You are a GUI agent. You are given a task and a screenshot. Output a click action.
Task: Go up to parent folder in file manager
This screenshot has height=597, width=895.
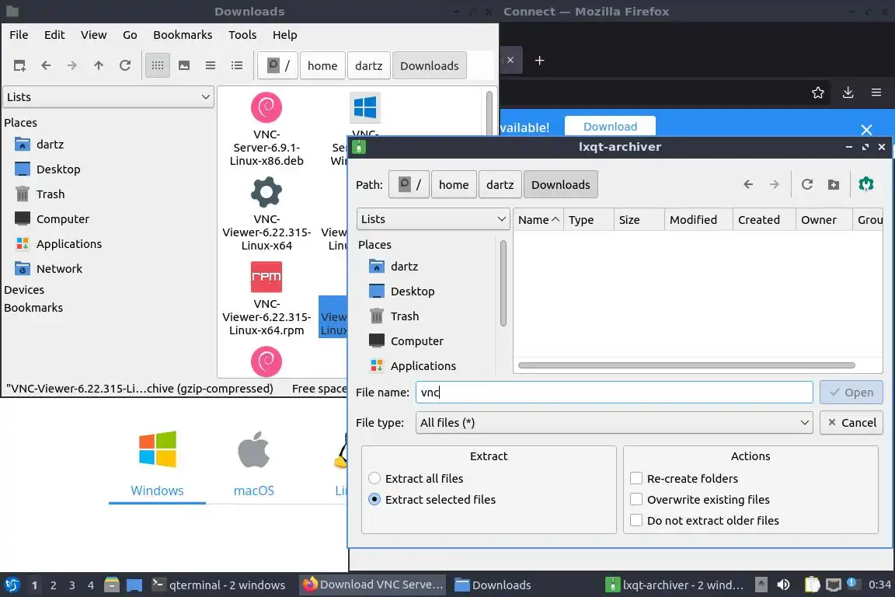tap(98, 65)
